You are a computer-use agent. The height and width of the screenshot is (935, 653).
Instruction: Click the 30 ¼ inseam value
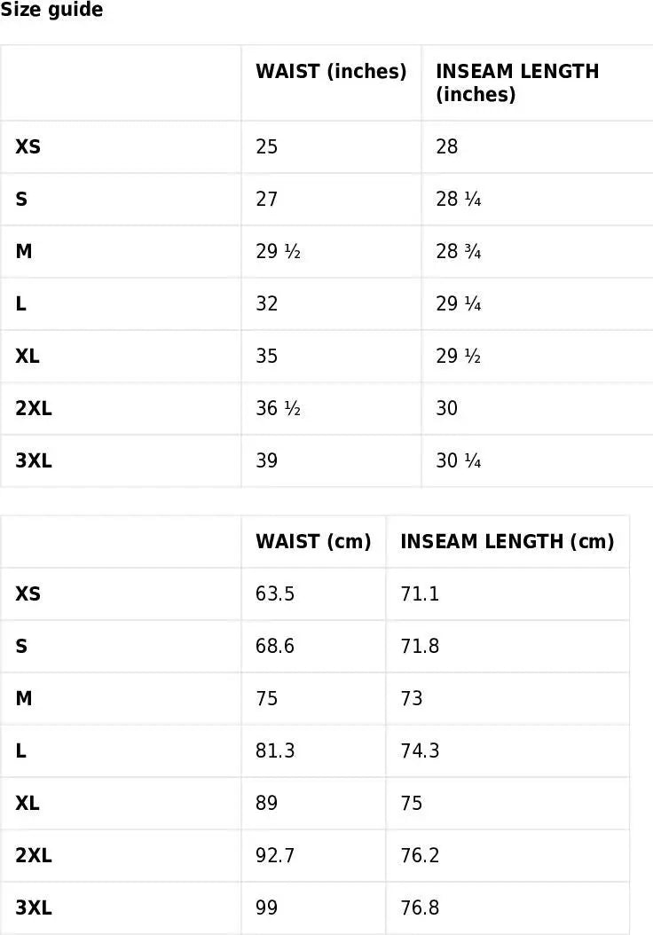click(458, 460)
